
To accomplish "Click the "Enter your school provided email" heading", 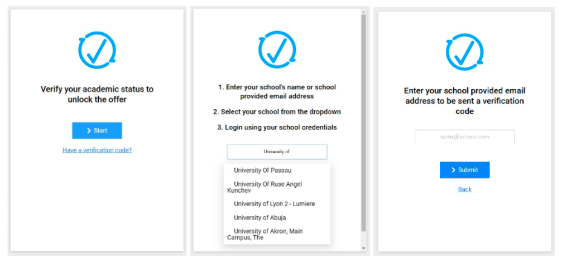I will tap(464, 101).
